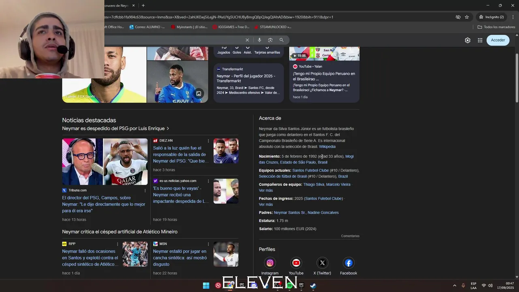The image size is (519, 292).
Task: Open 'Neymar falló dos ocasiones' RPP article
Action: click(90, 258)
